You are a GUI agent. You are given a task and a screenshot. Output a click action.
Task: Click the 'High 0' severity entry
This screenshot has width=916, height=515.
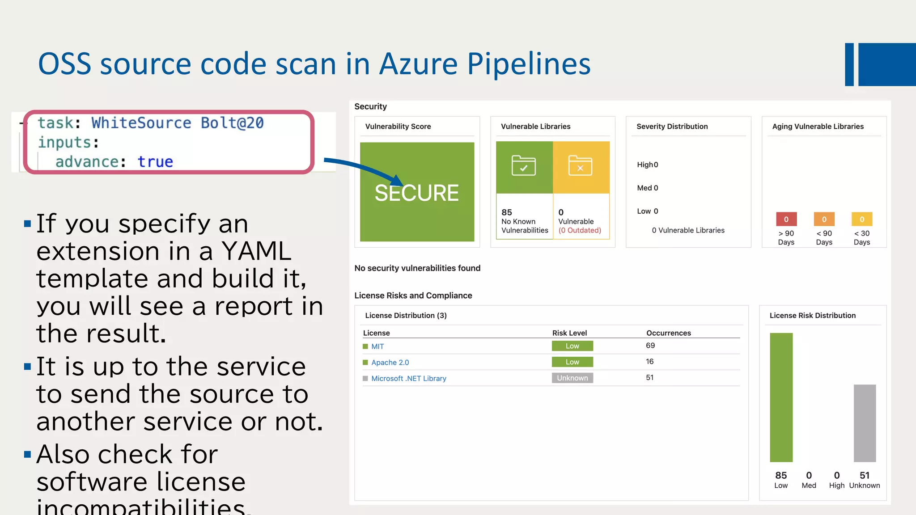coord(648,165)
